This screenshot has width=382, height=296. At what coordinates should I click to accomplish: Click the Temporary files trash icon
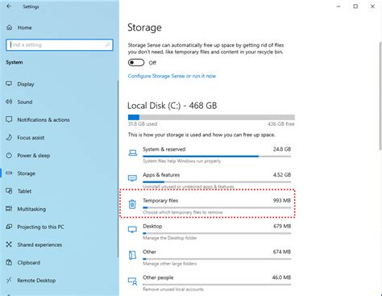pyautogui.click(x=132, y=204)
